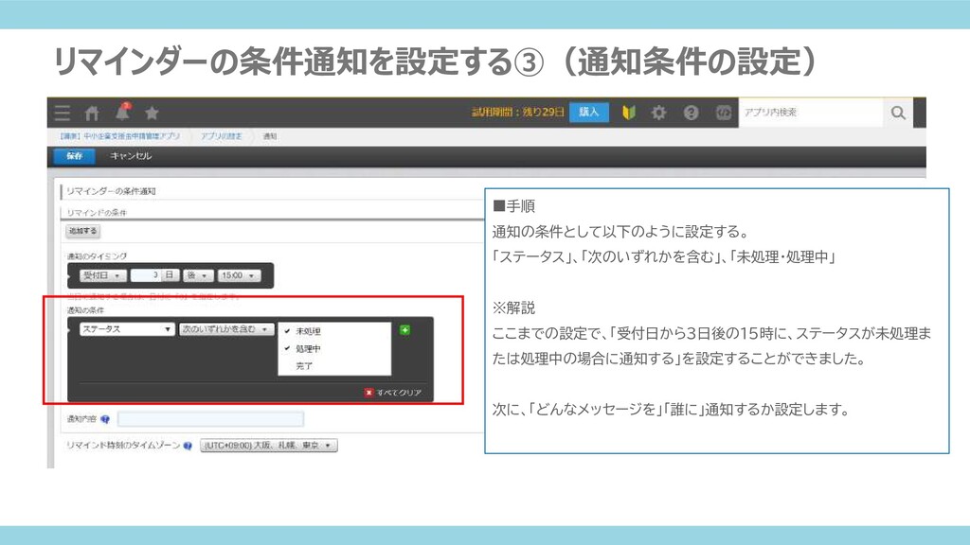Open 15:00 time dropdown

pyautogui.click(x=238, y=275)
